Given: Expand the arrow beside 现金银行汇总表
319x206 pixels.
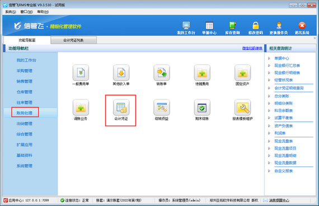Looking at the screenshot, I should (269, 65).
